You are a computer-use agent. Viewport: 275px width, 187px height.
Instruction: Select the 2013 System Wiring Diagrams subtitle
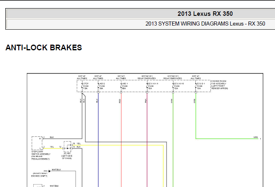click(205, 24)
